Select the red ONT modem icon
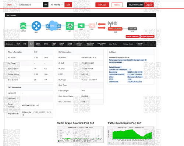Image resolution: width=184 pixels, height=146 pixels. (115, 29)
